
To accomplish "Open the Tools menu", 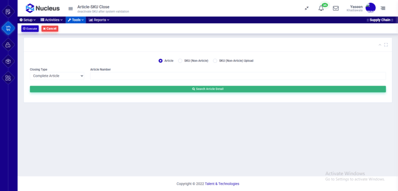I will (x=76, y=20).
